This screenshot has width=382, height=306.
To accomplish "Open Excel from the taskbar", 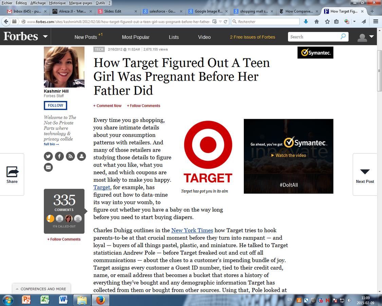I will (44, 300).
